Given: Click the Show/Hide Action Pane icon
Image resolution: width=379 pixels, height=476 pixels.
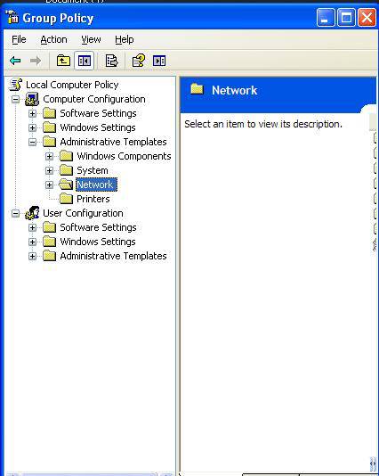Looking at the screenshot, I should [x=159, y=61].
